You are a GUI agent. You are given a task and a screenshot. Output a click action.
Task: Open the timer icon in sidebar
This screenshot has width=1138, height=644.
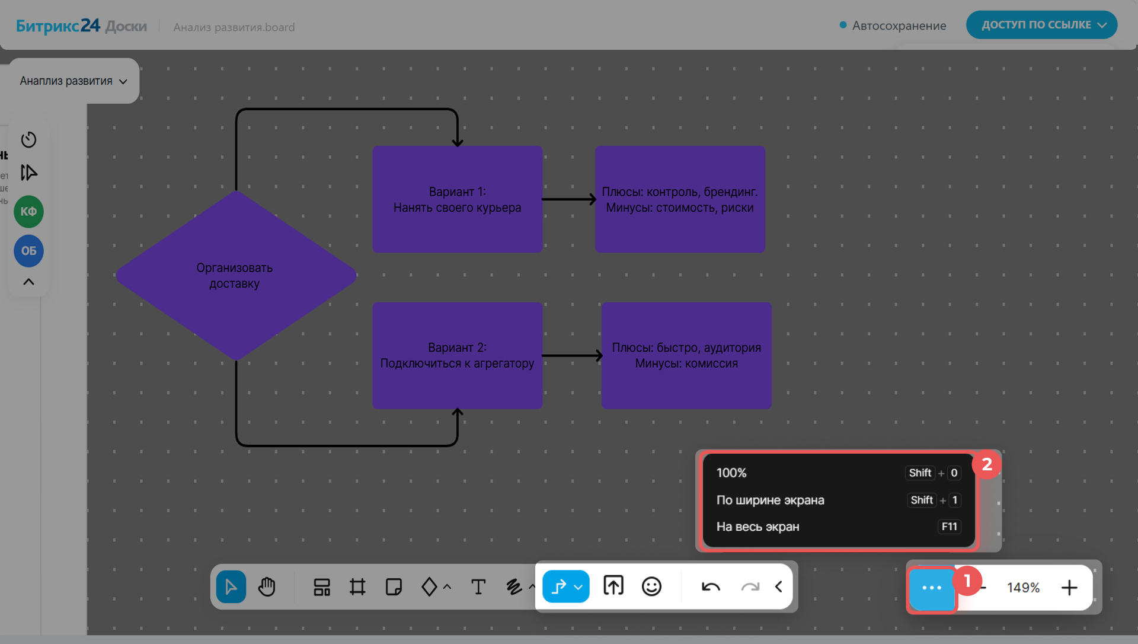[x=28, y=140]
